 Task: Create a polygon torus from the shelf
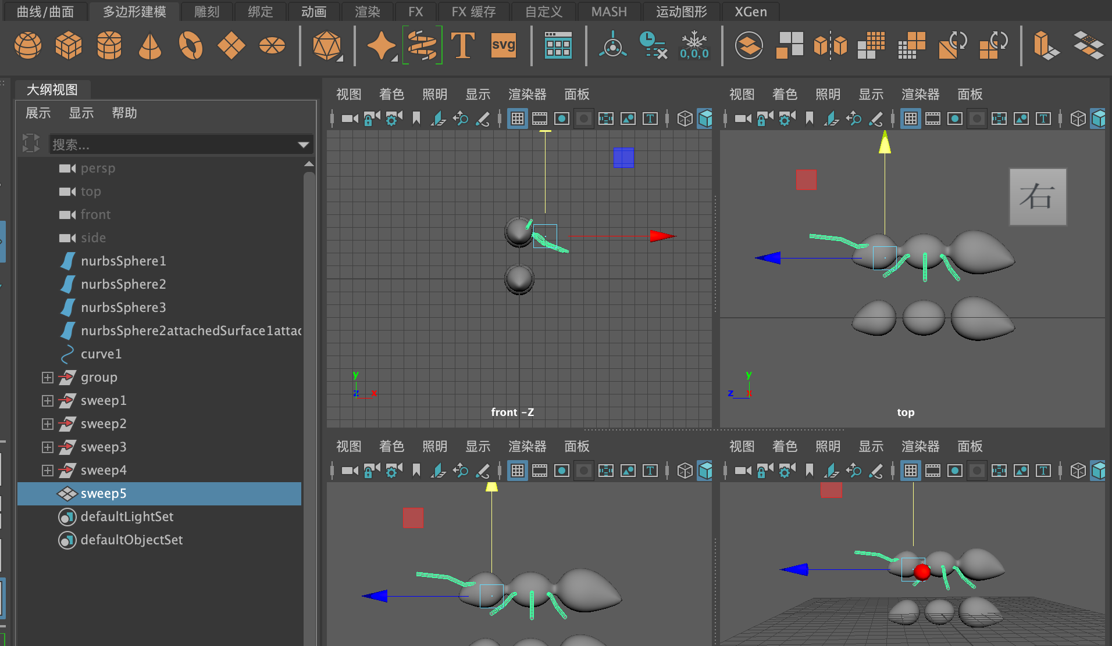click(x=191, y=45)
